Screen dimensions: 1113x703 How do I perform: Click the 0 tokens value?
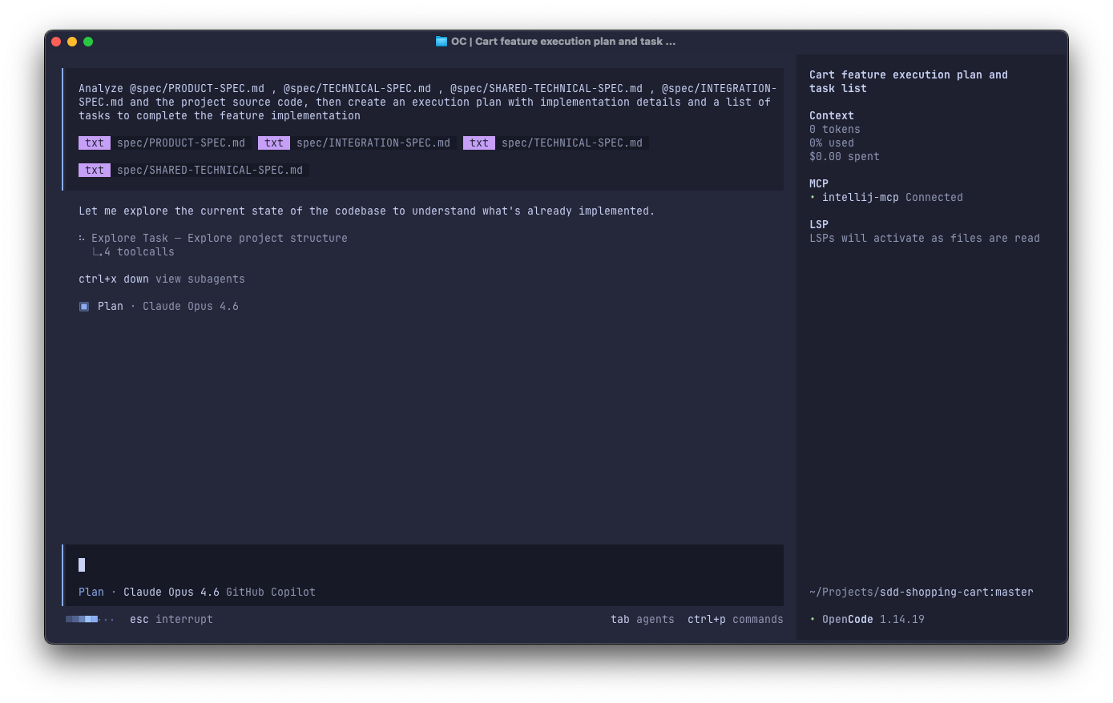click(835, 130)
